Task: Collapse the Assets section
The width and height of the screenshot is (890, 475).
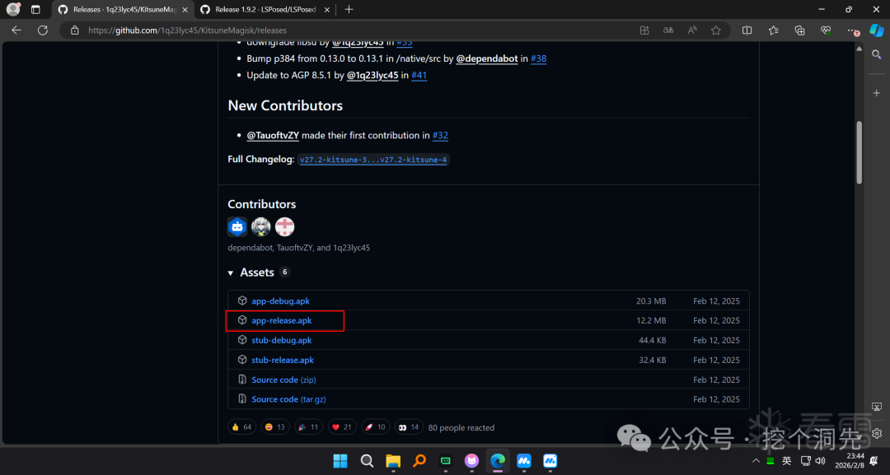Action: pos(231,273)
